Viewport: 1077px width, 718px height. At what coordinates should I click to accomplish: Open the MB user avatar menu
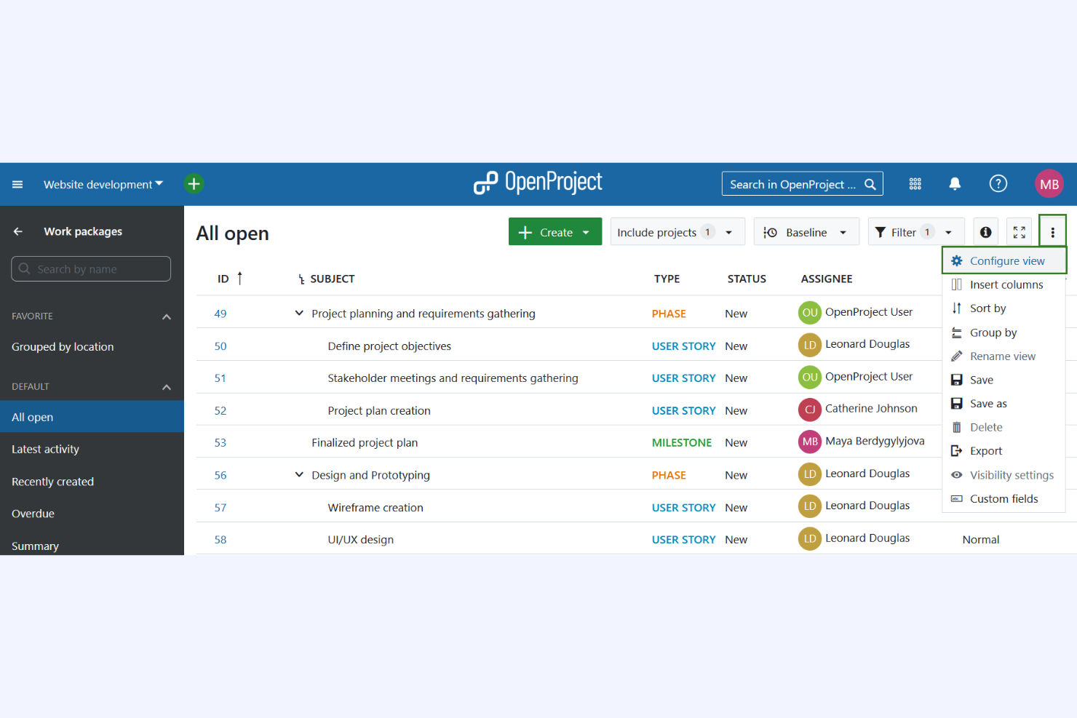(1049, 184)
